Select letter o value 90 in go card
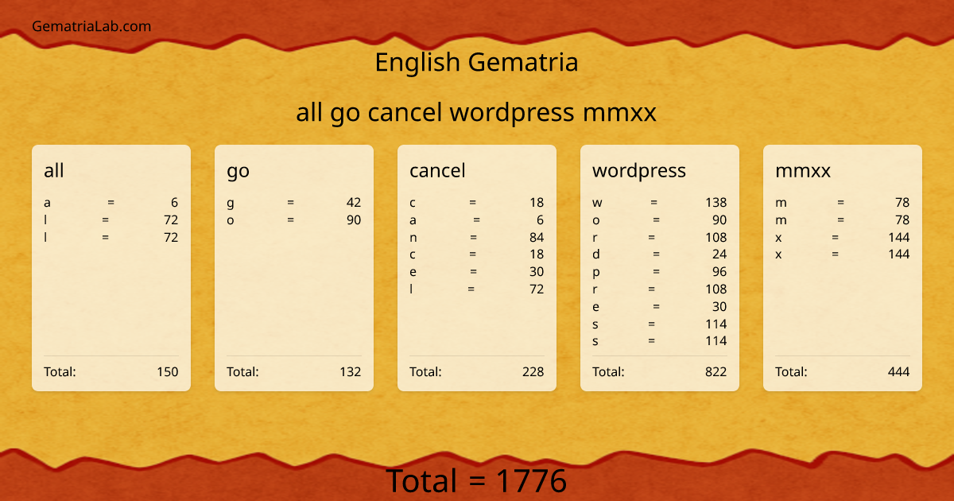 354,220
